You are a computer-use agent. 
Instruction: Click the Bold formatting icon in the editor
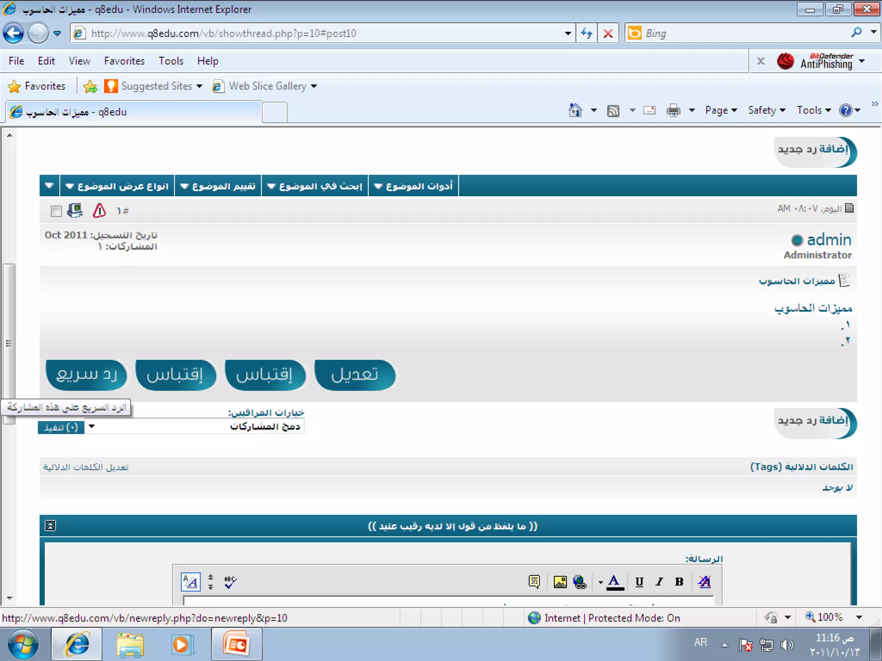click(x=679, y=582)
